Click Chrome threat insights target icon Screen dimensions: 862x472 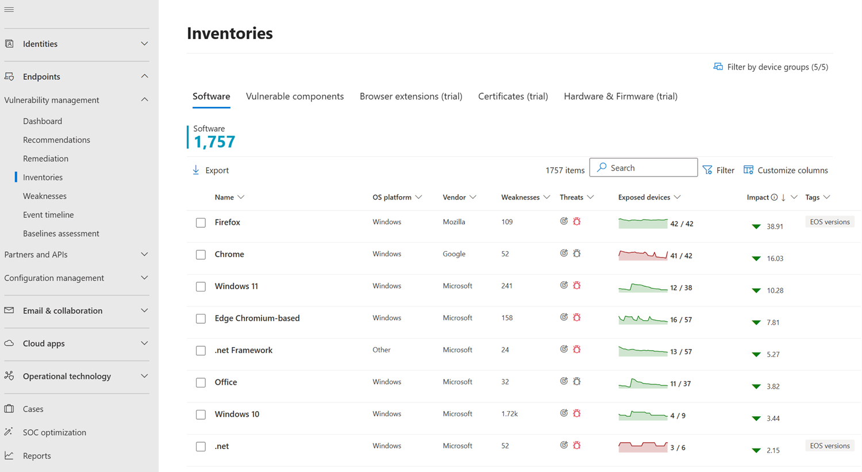pyautogui.click(x=564, y=254)
